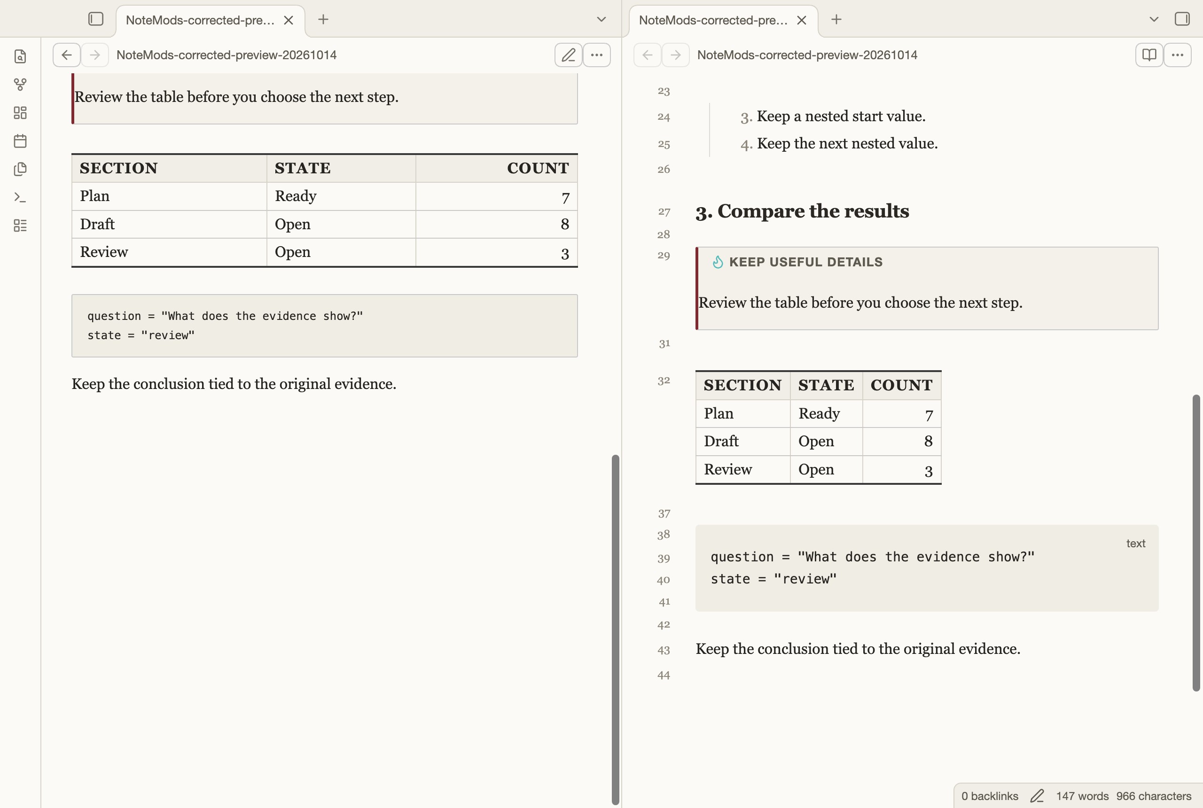The height and width of the screenshot is (808, 1203).
Task: Expand the left pane tab list dropdown
Action: click(x=601, y=20)
